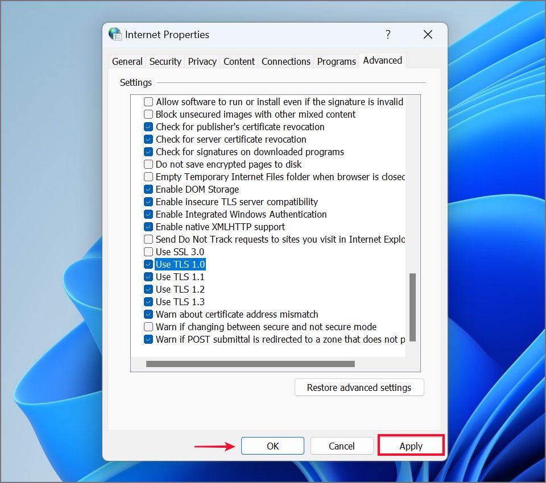Open the Connections tab

286,61
